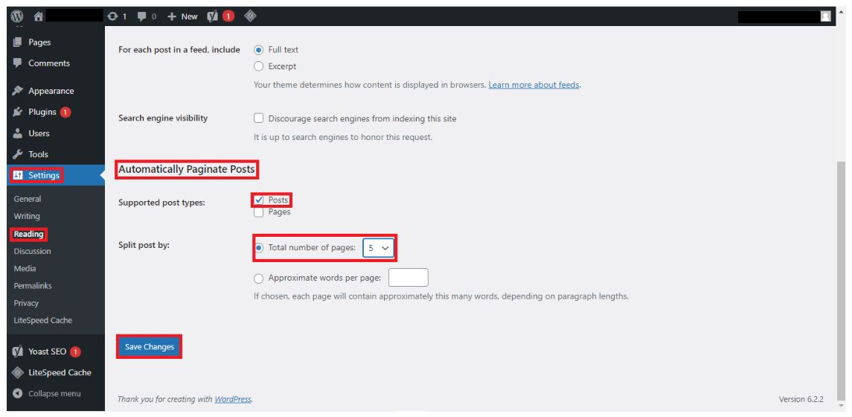Open the New content menu
Viewport: 852px width, 417px height.
[x=182, y=16]
